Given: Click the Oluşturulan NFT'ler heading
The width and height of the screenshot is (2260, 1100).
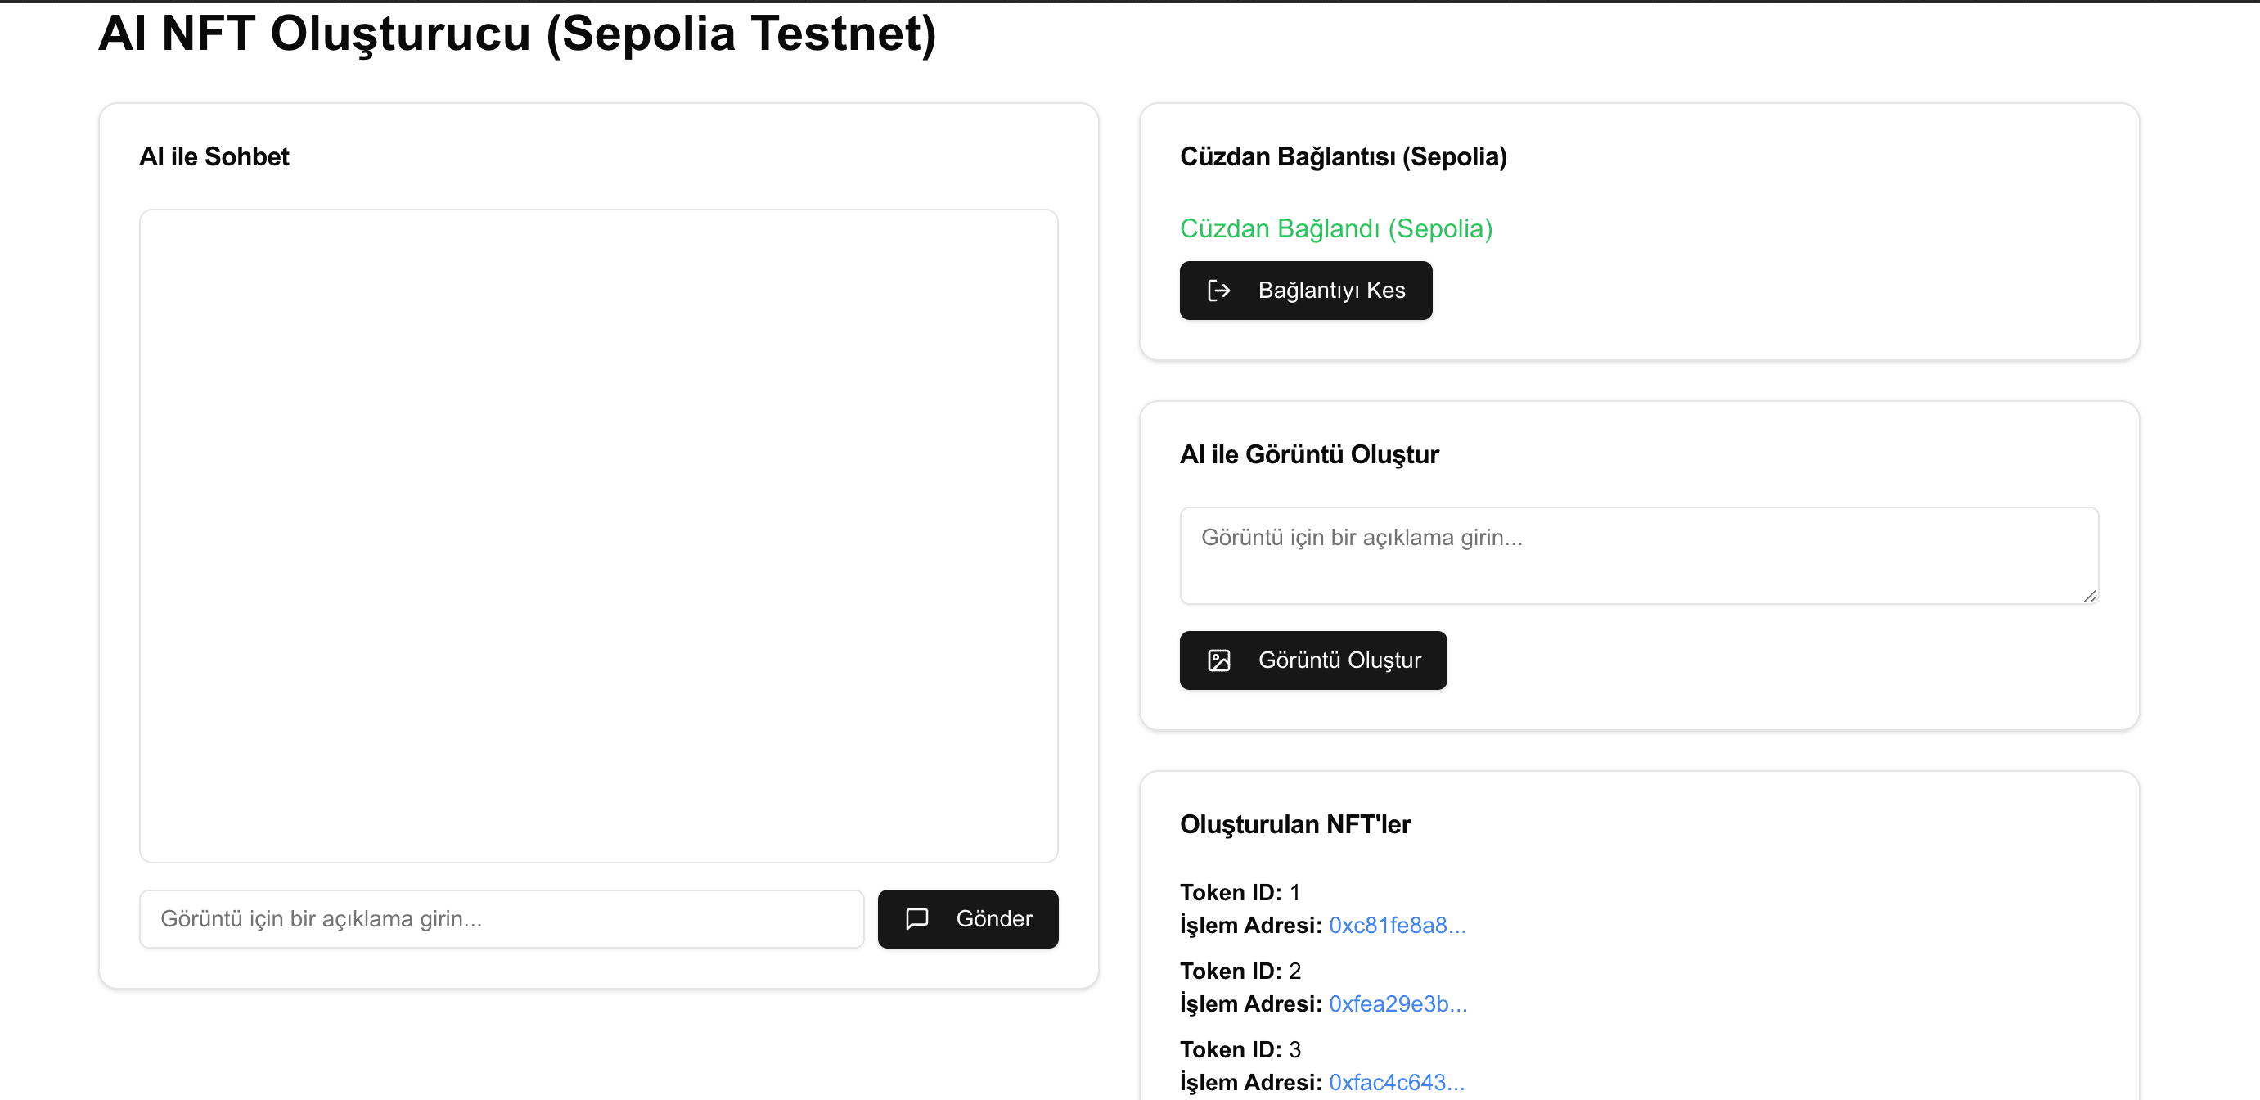Looking at the screenshot, I should tap(1295, 824).
